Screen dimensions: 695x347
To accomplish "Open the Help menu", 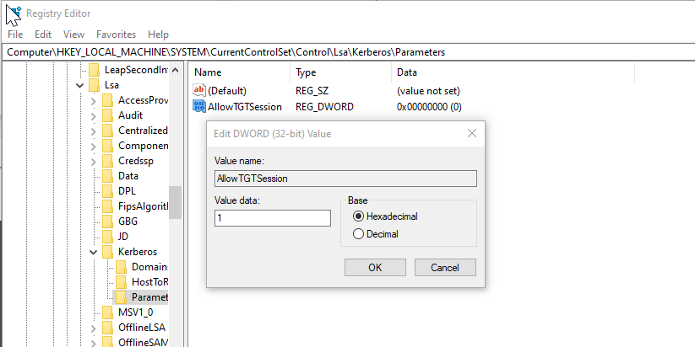I will click(x=158, y=34).
